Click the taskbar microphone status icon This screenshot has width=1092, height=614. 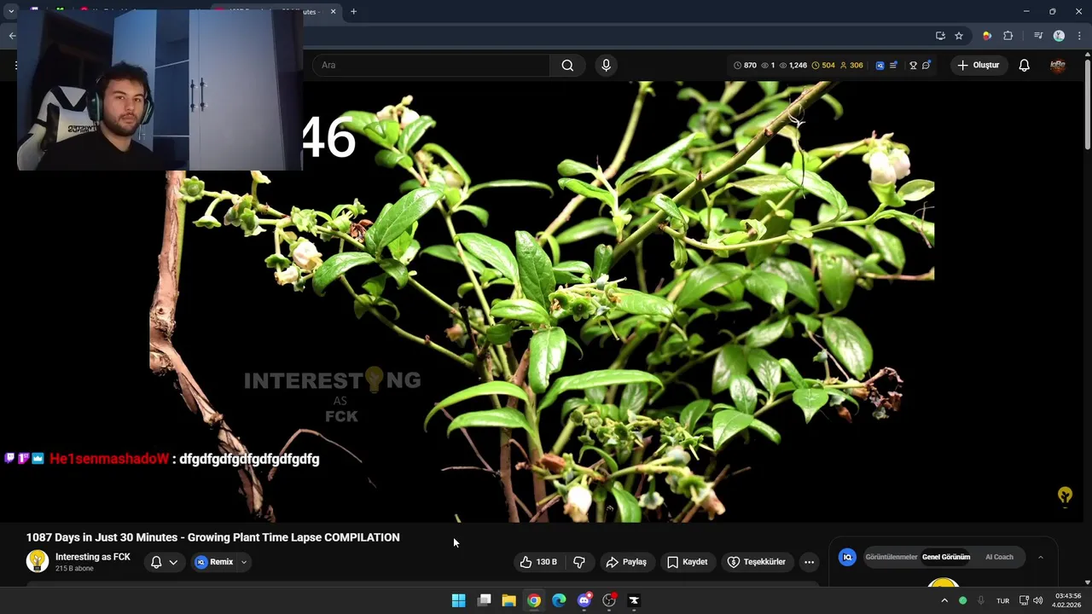point(981,600)
